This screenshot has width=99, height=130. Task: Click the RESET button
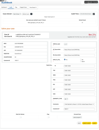79,123
